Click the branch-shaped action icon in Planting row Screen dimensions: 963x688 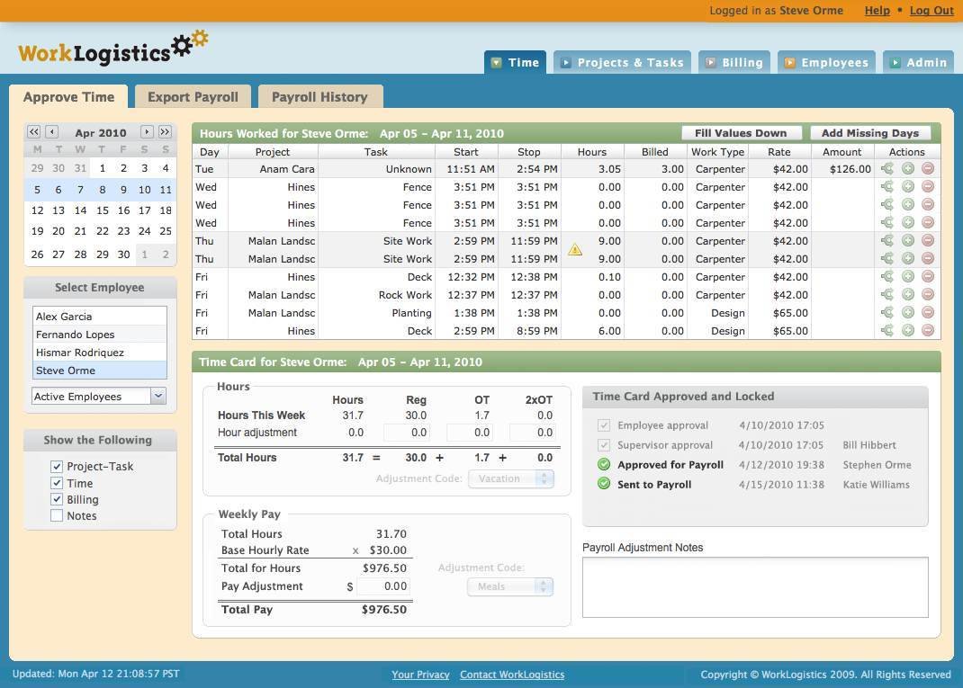pos(887,312)
